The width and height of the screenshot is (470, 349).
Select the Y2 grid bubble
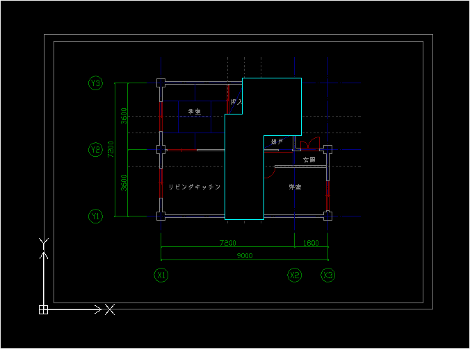pos(96,150)
